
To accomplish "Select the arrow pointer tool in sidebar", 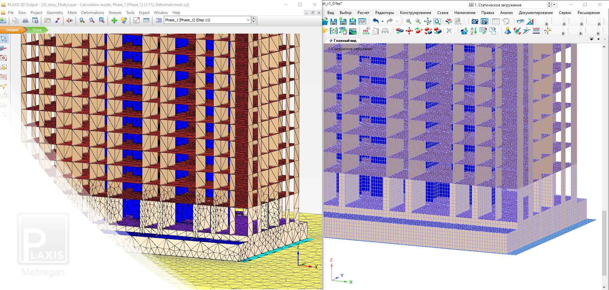I will (4, 39).
